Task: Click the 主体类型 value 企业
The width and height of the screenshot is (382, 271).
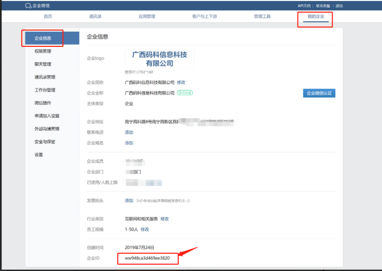Action: 129,103
